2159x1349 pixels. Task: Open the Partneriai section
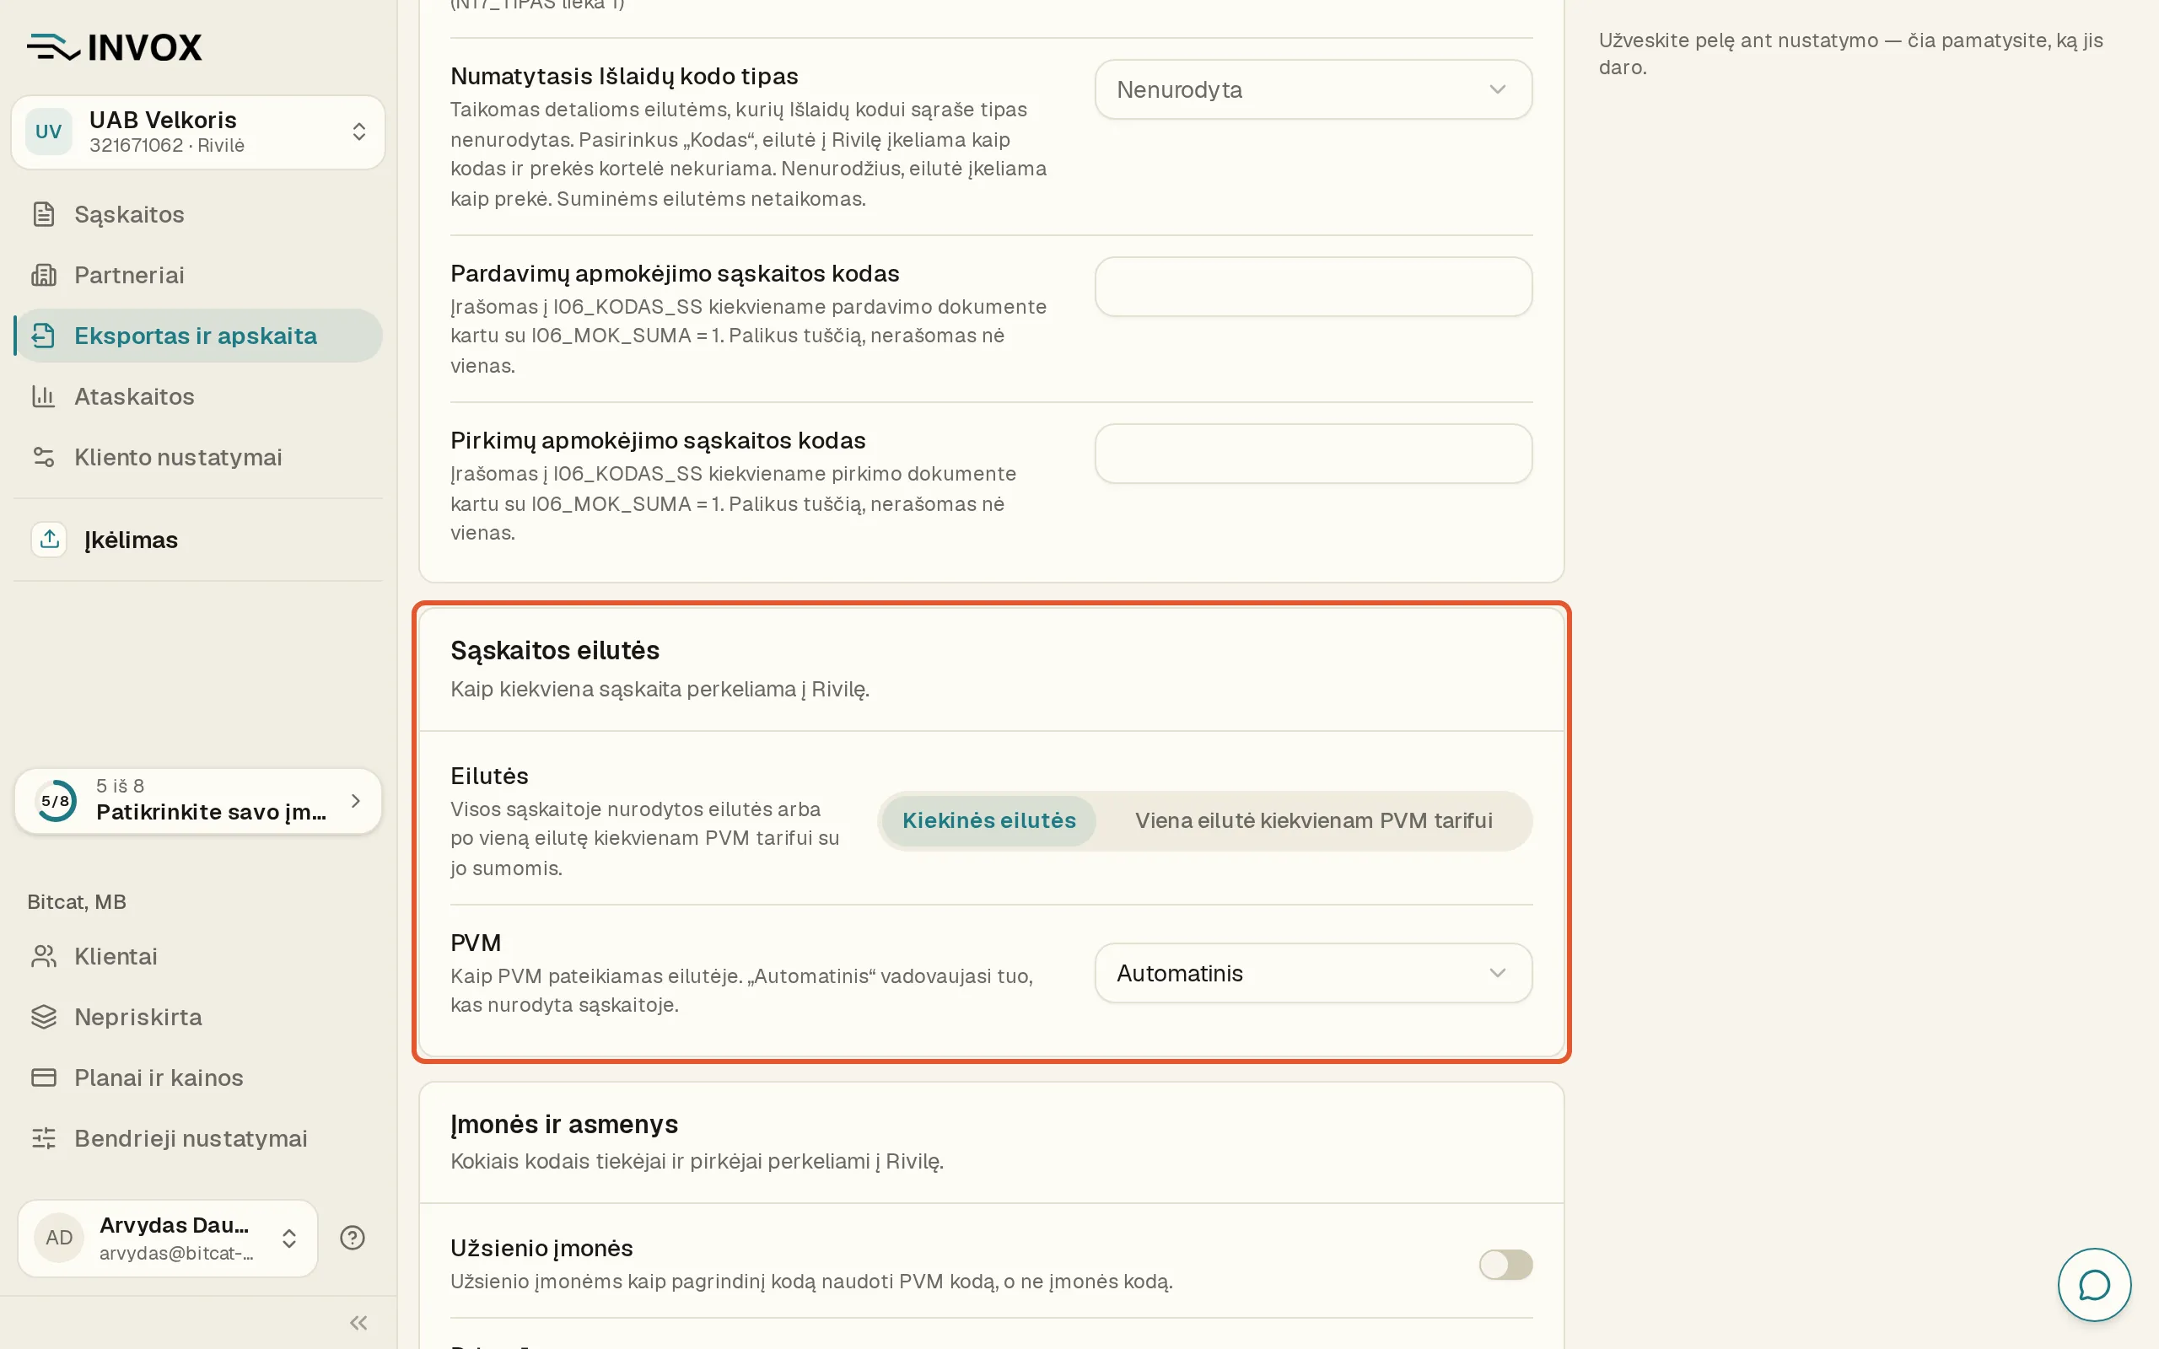[x=198, y=275]
